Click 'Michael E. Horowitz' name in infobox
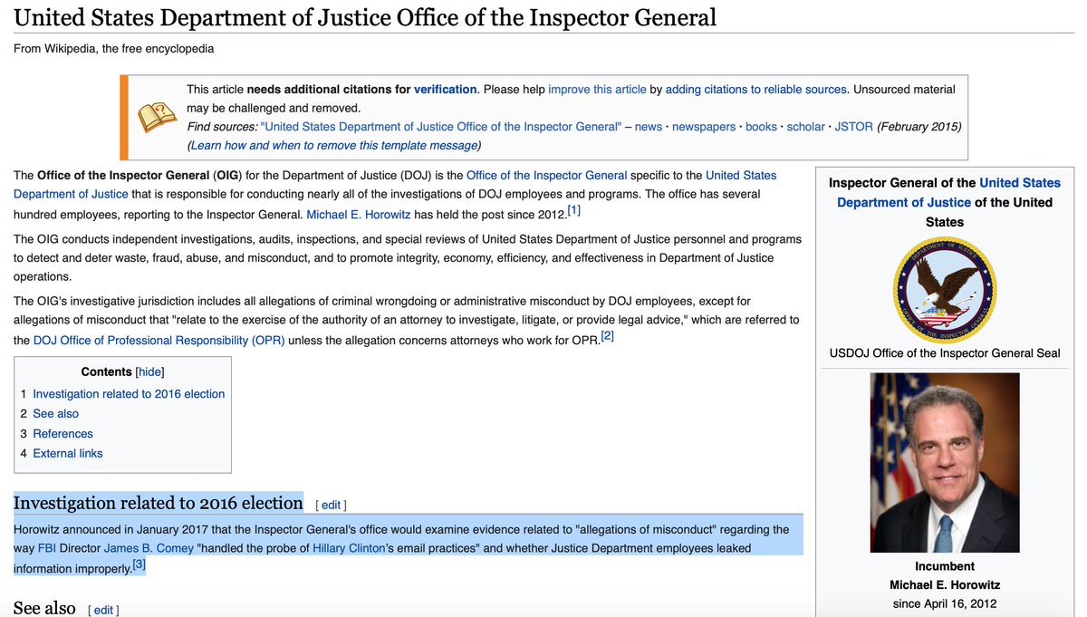 click(x=945, y=585)
